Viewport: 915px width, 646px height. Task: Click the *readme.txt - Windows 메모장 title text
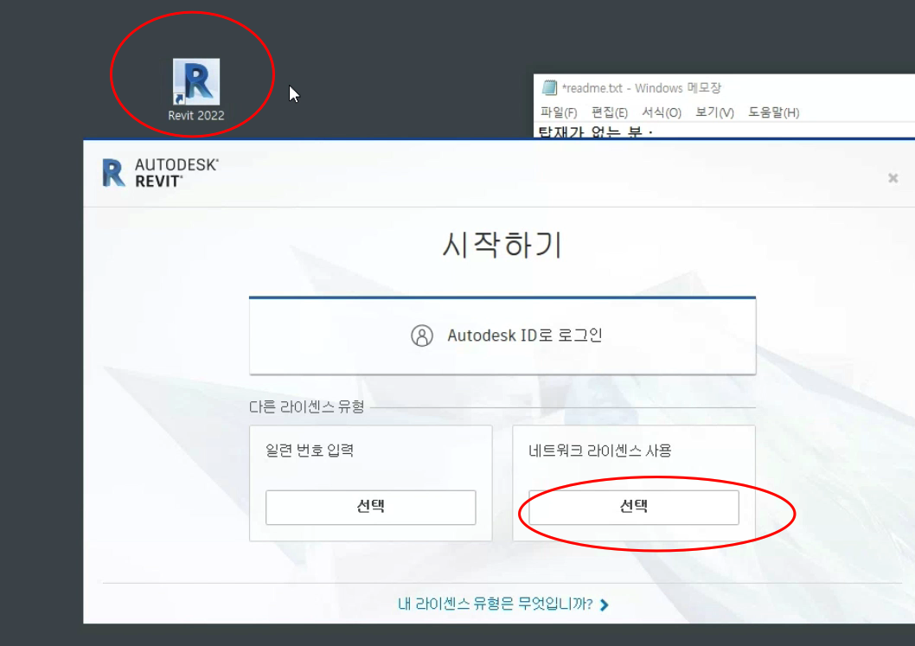point(642,88)
